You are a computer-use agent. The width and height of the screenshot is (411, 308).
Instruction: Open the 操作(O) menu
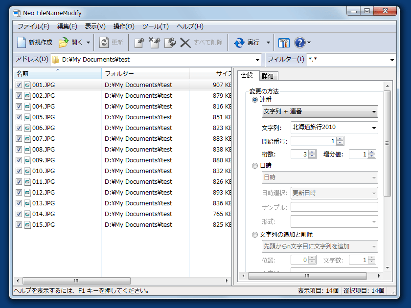(x=124, y=26)
